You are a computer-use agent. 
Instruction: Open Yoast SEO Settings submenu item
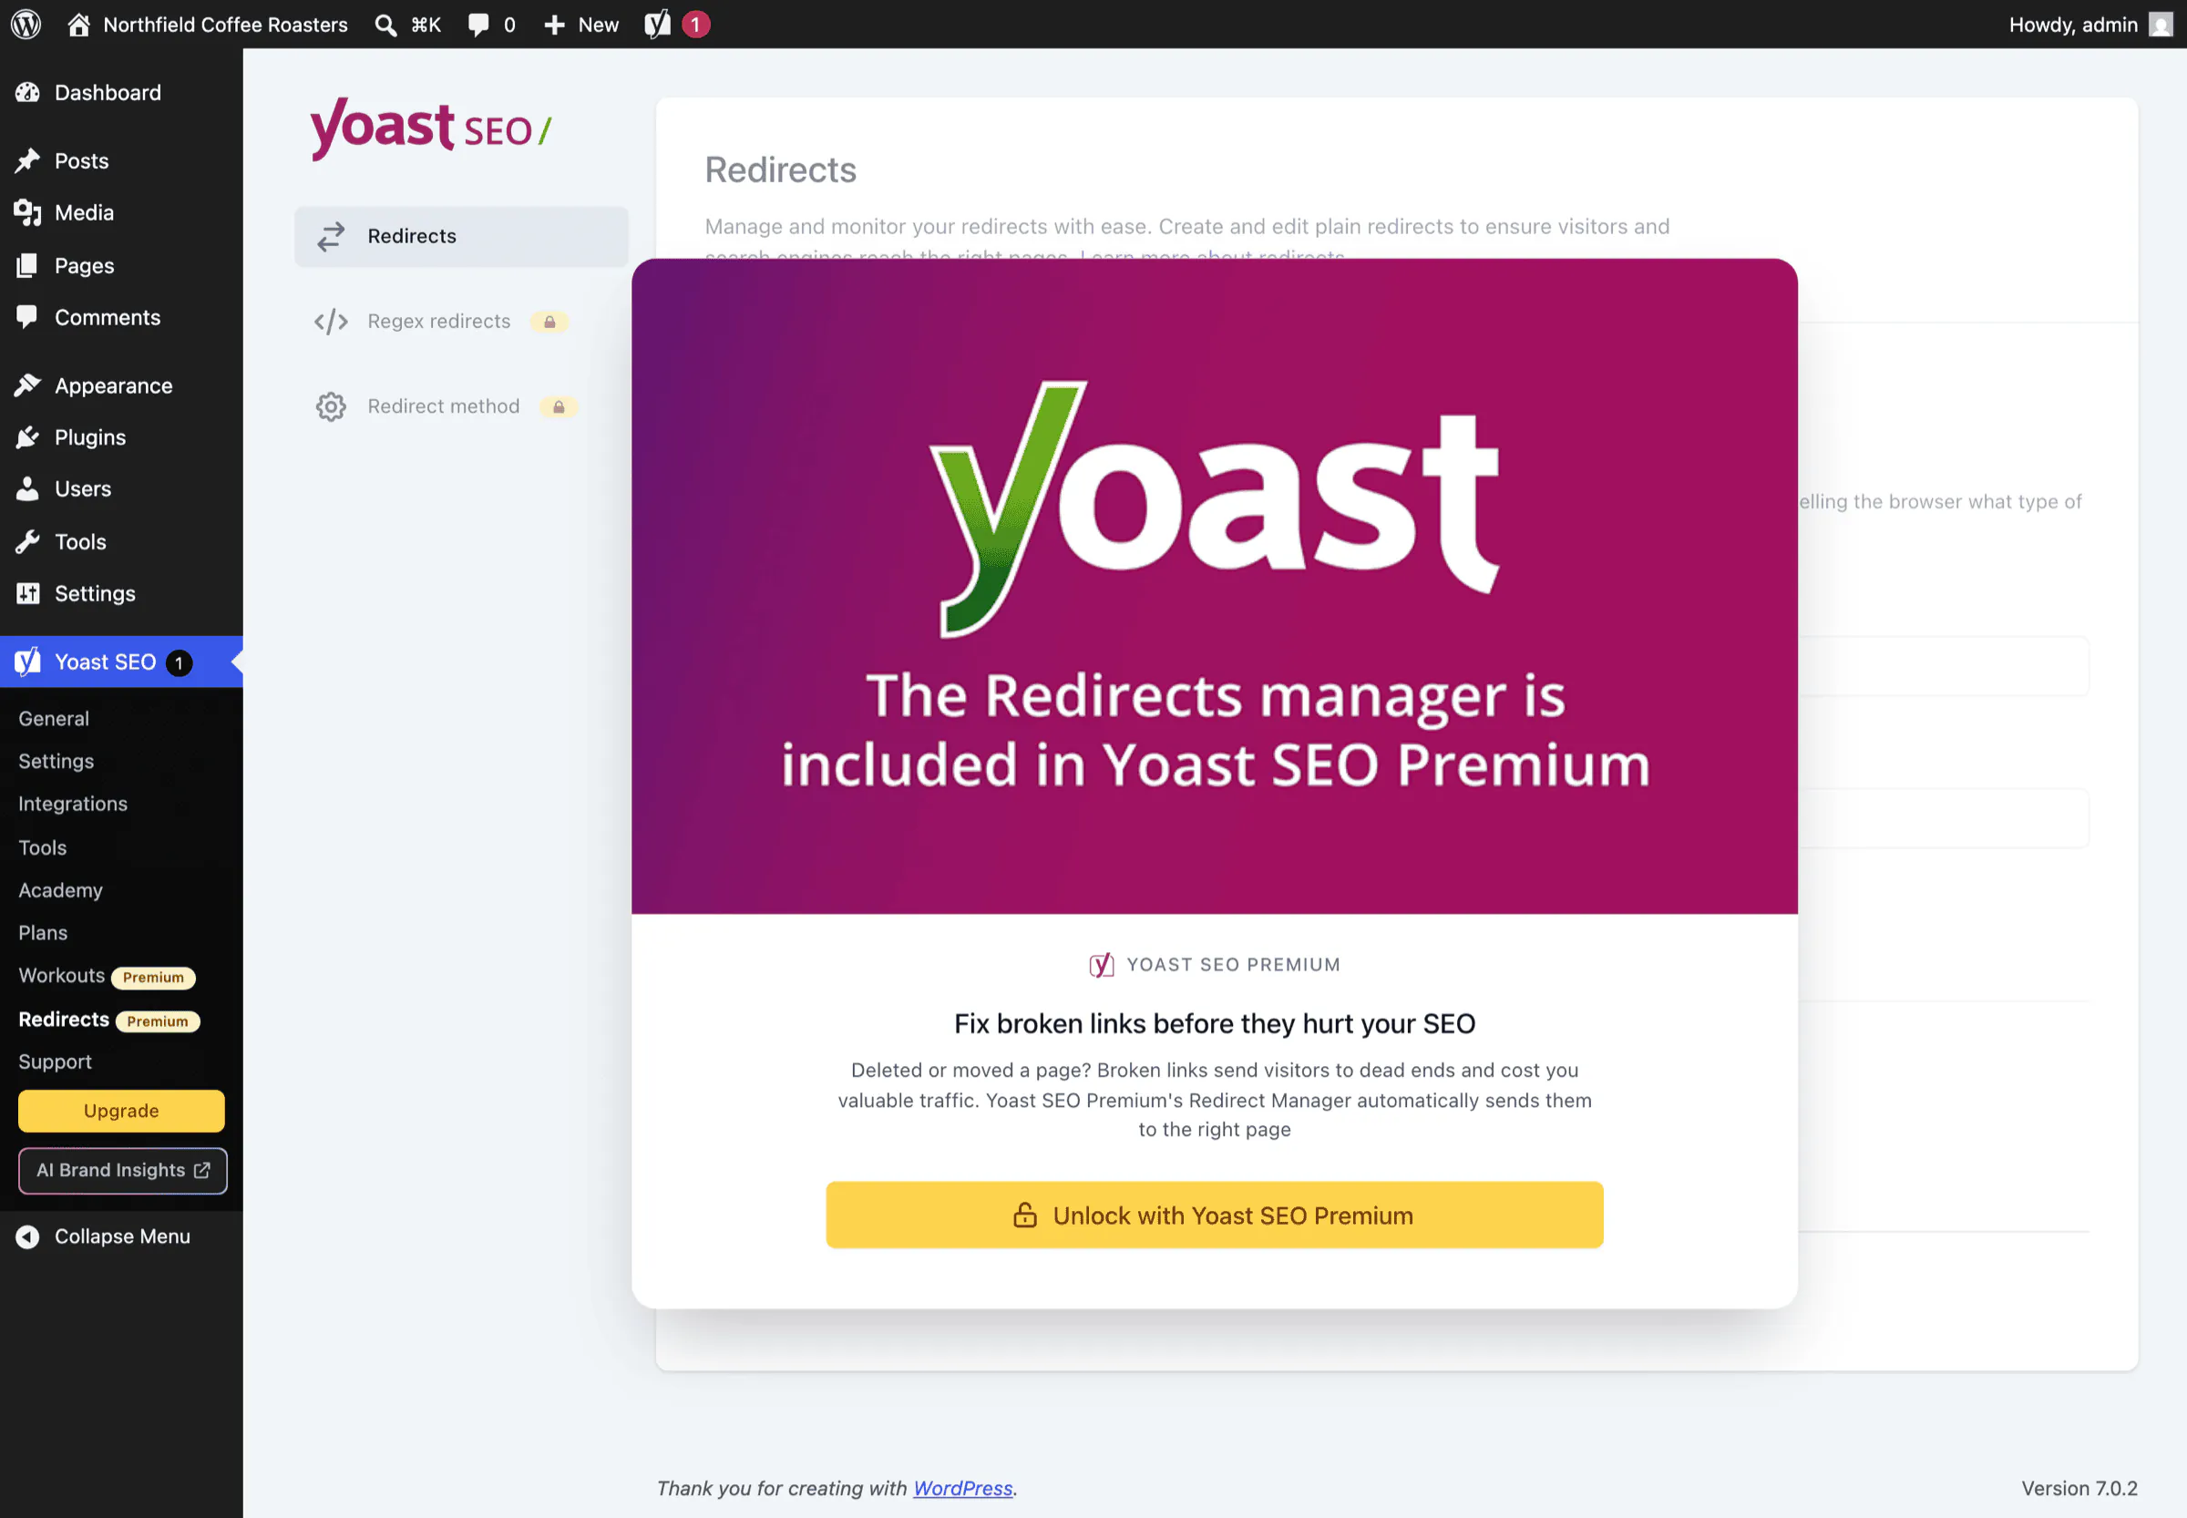pos(56,761)
